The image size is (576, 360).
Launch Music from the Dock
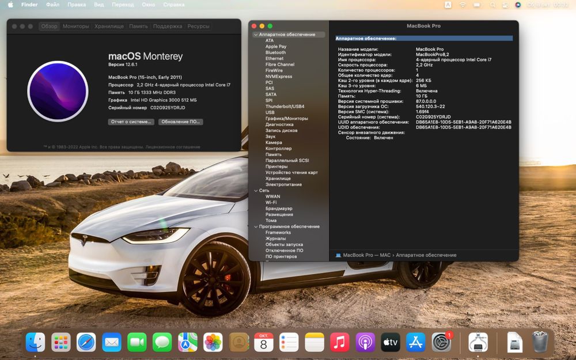340,342
